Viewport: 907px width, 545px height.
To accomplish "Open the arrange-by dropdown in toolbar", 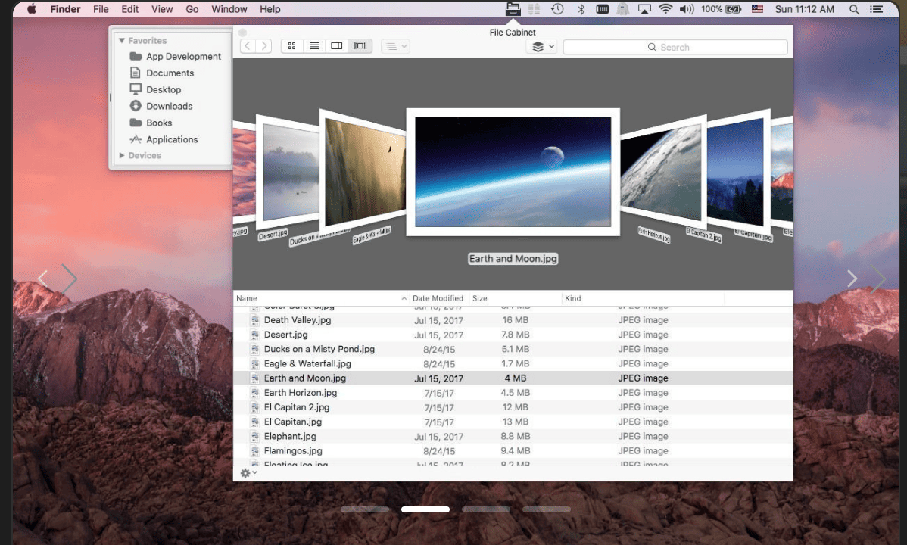I will [x=396, y=46].
